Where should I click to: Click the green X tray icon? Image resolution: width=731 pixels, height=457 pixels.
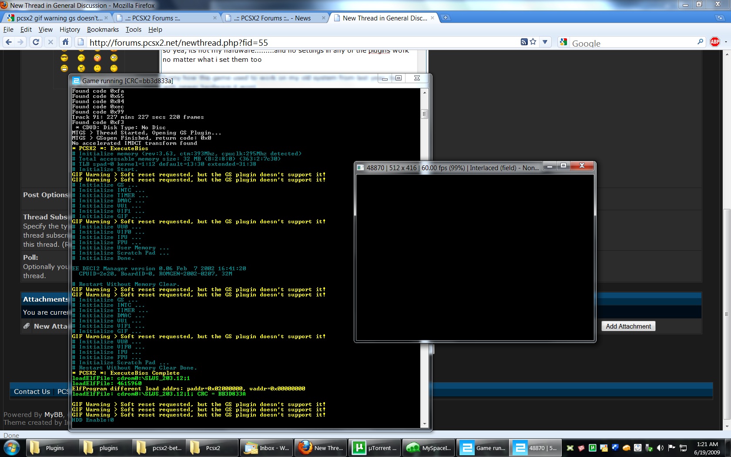pyautogui.click(x=570, y=447)
